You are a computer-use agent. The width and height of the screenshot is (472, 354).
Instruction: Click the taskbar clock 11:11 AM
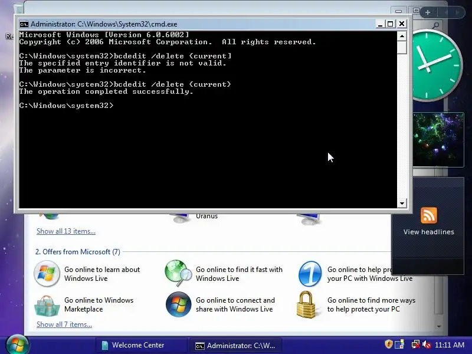point(450,345)
